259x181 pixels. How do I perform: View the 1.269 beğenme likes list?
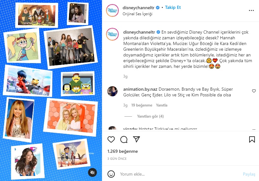(x=123, y=151)
